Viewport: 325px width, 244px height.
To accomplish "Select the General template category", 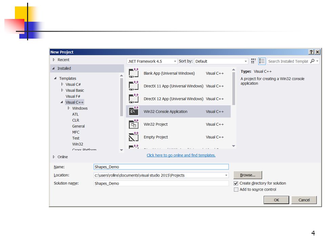I will pyautogui.click(x=78, y=126).
